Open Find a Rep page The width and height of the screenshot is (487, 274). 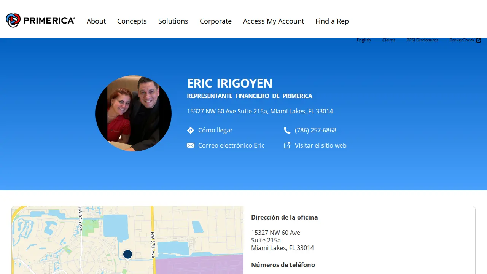click(x=332, y=21)
